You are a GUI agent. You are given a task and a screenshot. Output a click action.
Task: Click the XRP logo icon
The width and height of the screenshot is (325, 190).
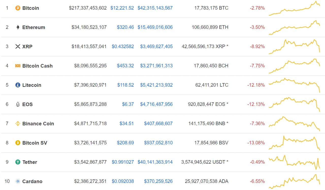point(18,47)
